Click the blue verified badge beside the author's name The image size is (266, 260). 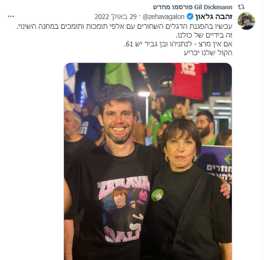click(x=190, y=17)
